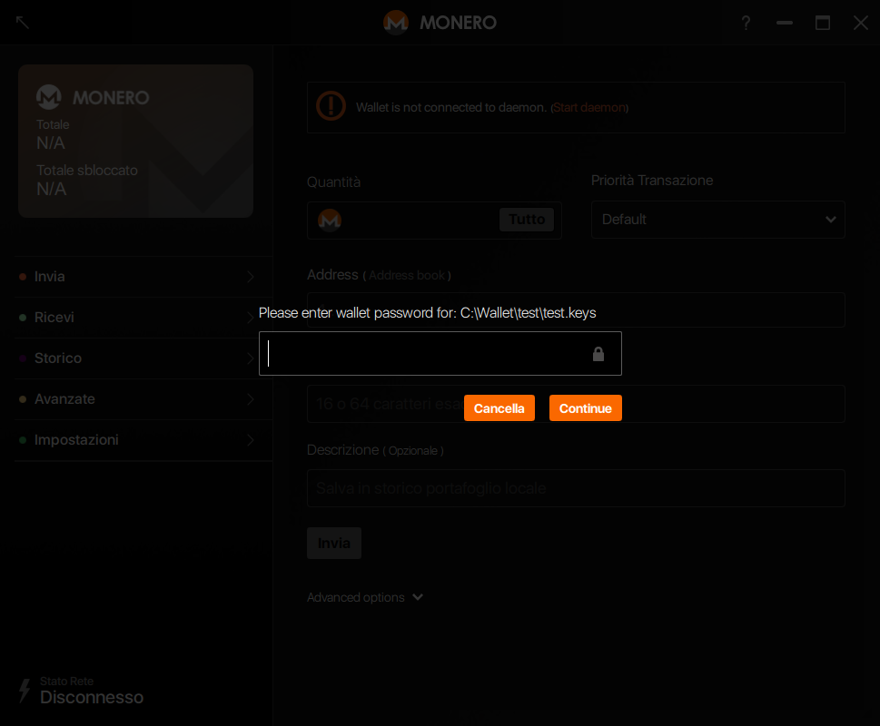Minimize the Monero window
The image size is (880, 726).
(784, 23)
